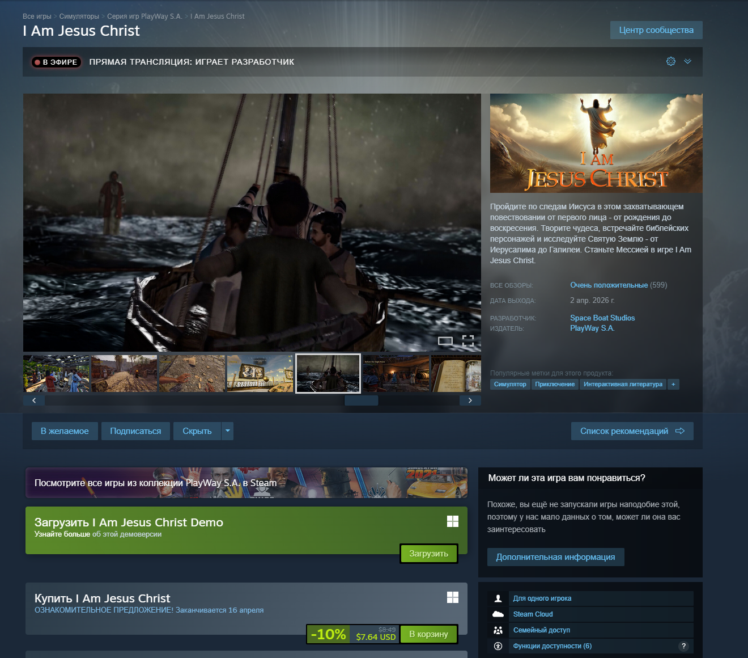Click the right arrow of thumbnail strip

pyautogui.click(x=470, y=400)
